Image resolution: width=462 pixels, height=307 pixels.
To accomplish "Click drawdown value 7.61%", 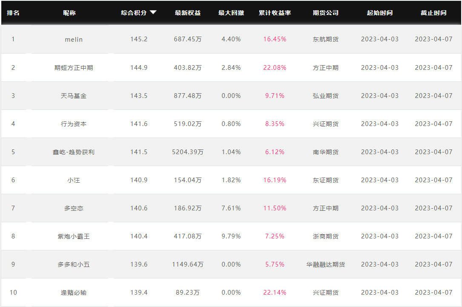I will point(231,208).
